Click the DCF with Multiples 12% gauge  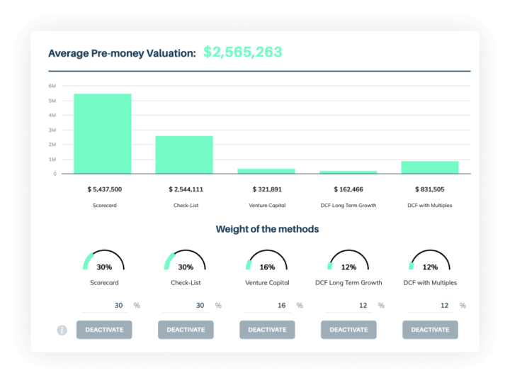click(430, 260)
